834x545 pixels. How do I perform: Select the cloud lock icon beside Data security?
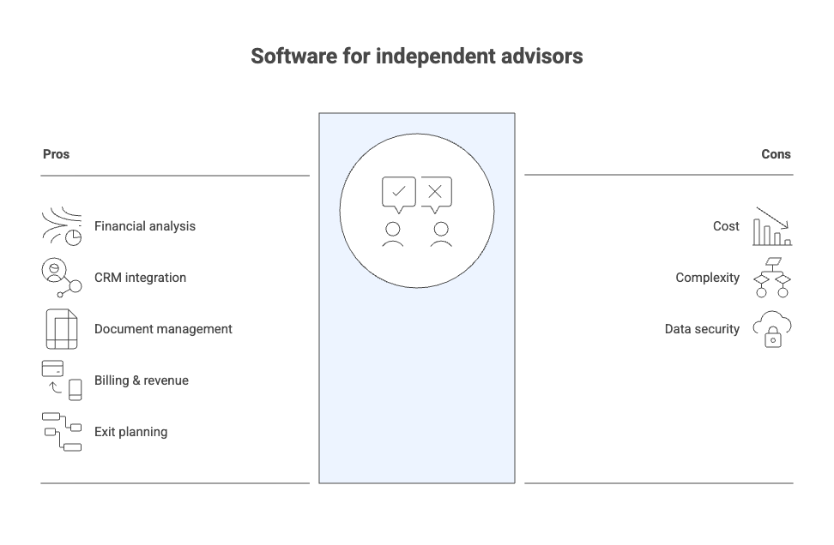[771, 329]
